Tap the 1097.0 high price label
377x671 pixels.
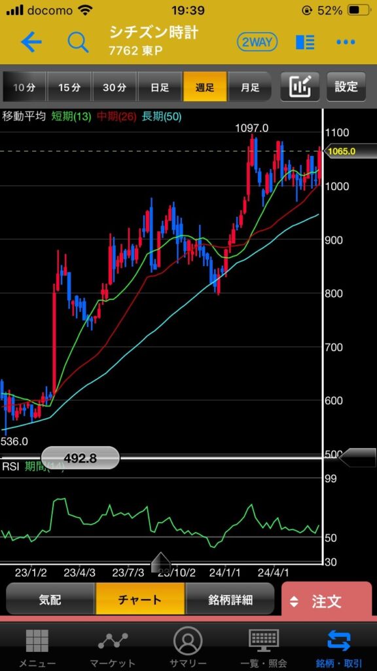(252, 128)
